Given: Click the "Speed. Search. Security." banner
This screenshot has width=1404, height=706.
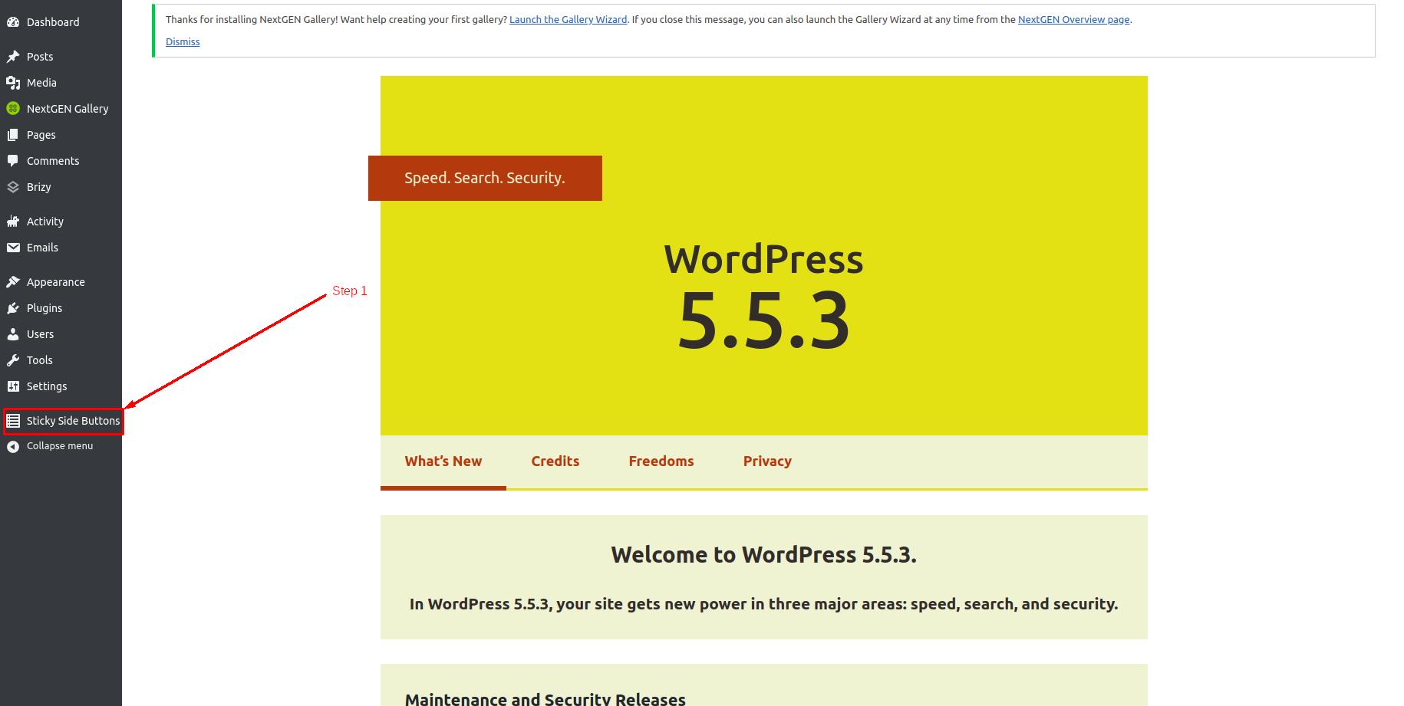Looking at the screenshot, I should 485,178.
